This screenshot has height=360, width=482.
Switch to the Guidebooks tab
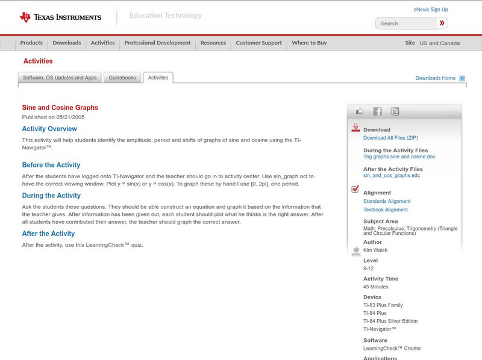(122, 78)
